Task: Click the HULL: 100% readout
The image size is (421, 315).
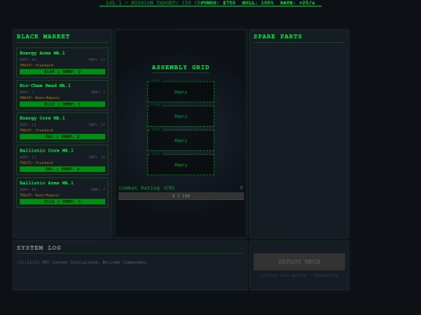Action: click(258, 2)
